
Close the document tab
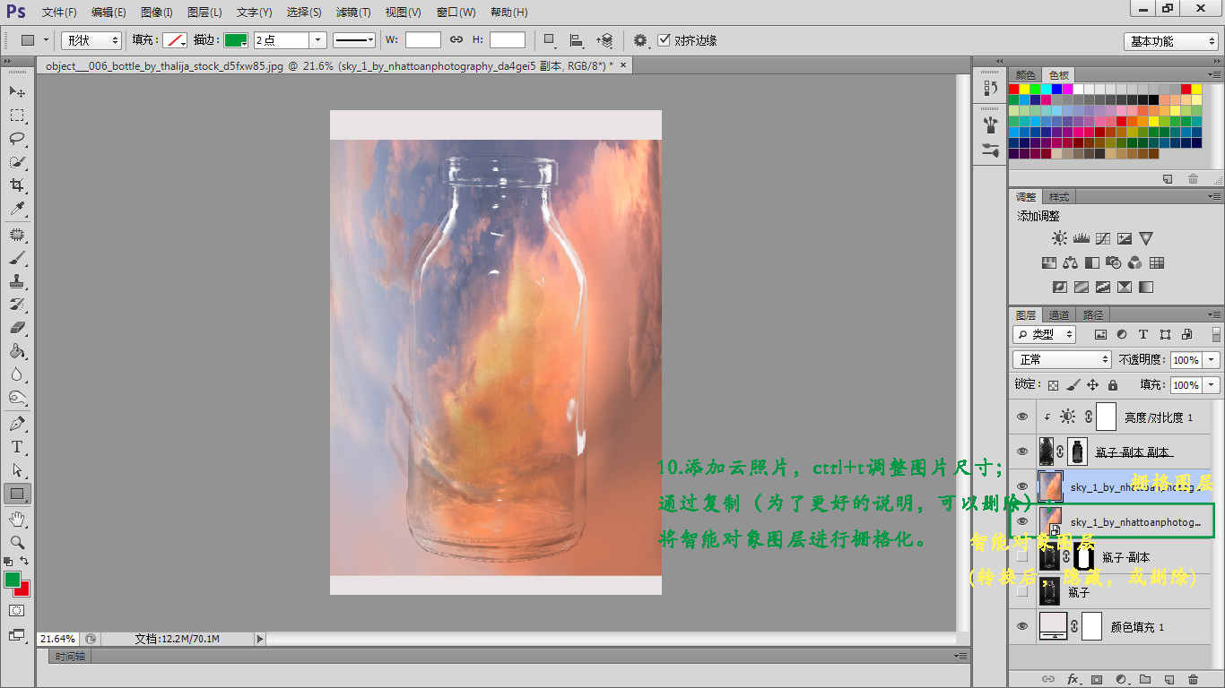coord(624,65)
